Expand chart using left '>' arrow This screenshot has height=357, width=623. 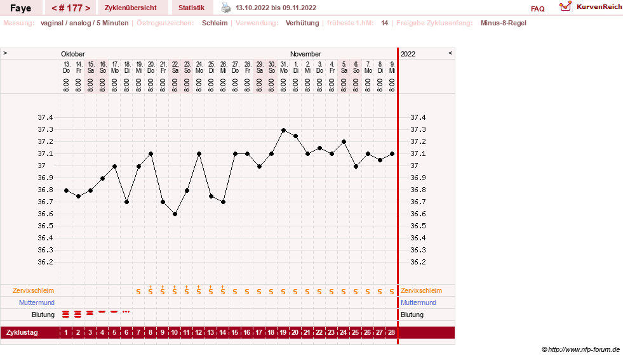click(5, 53)
